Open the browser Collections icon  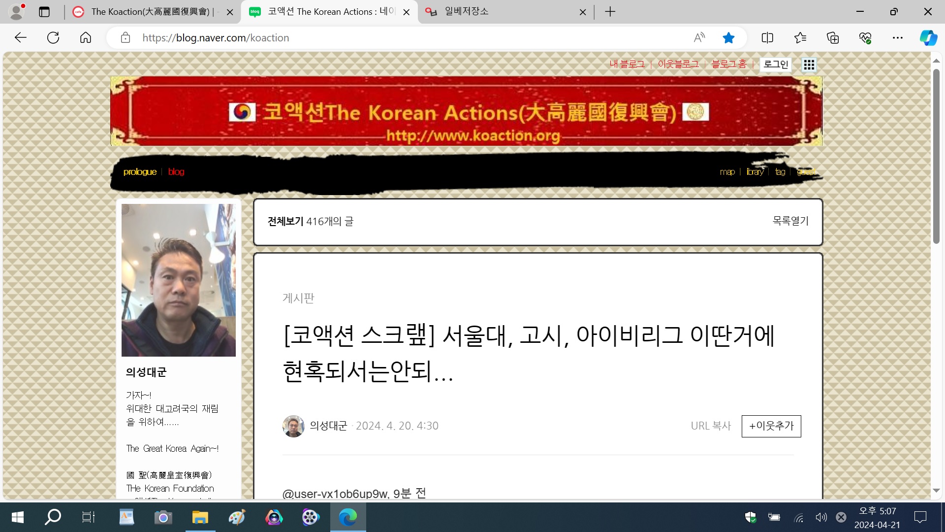point(833,38)
